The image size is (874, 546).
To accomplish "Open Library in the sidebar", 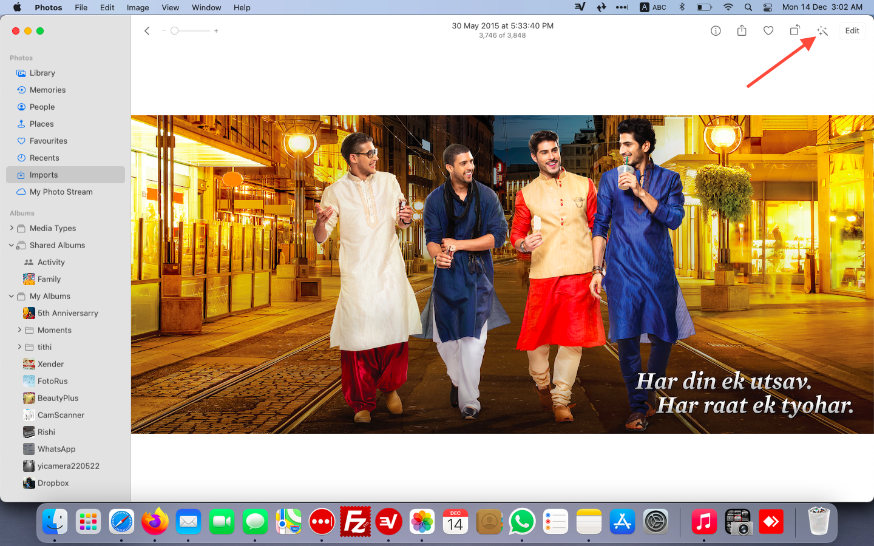I will [66, 73].
